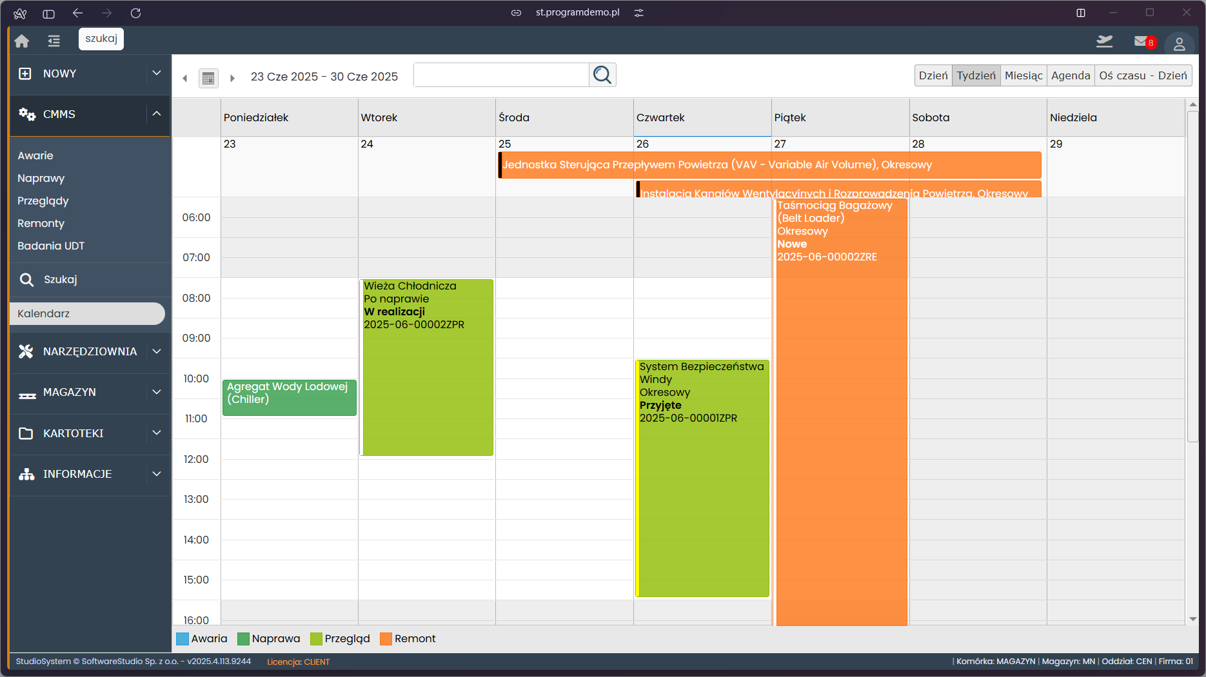Open the Awarie link in sidebar
Viewport: 1206px width, 677px height.
[x=35, y=155]
